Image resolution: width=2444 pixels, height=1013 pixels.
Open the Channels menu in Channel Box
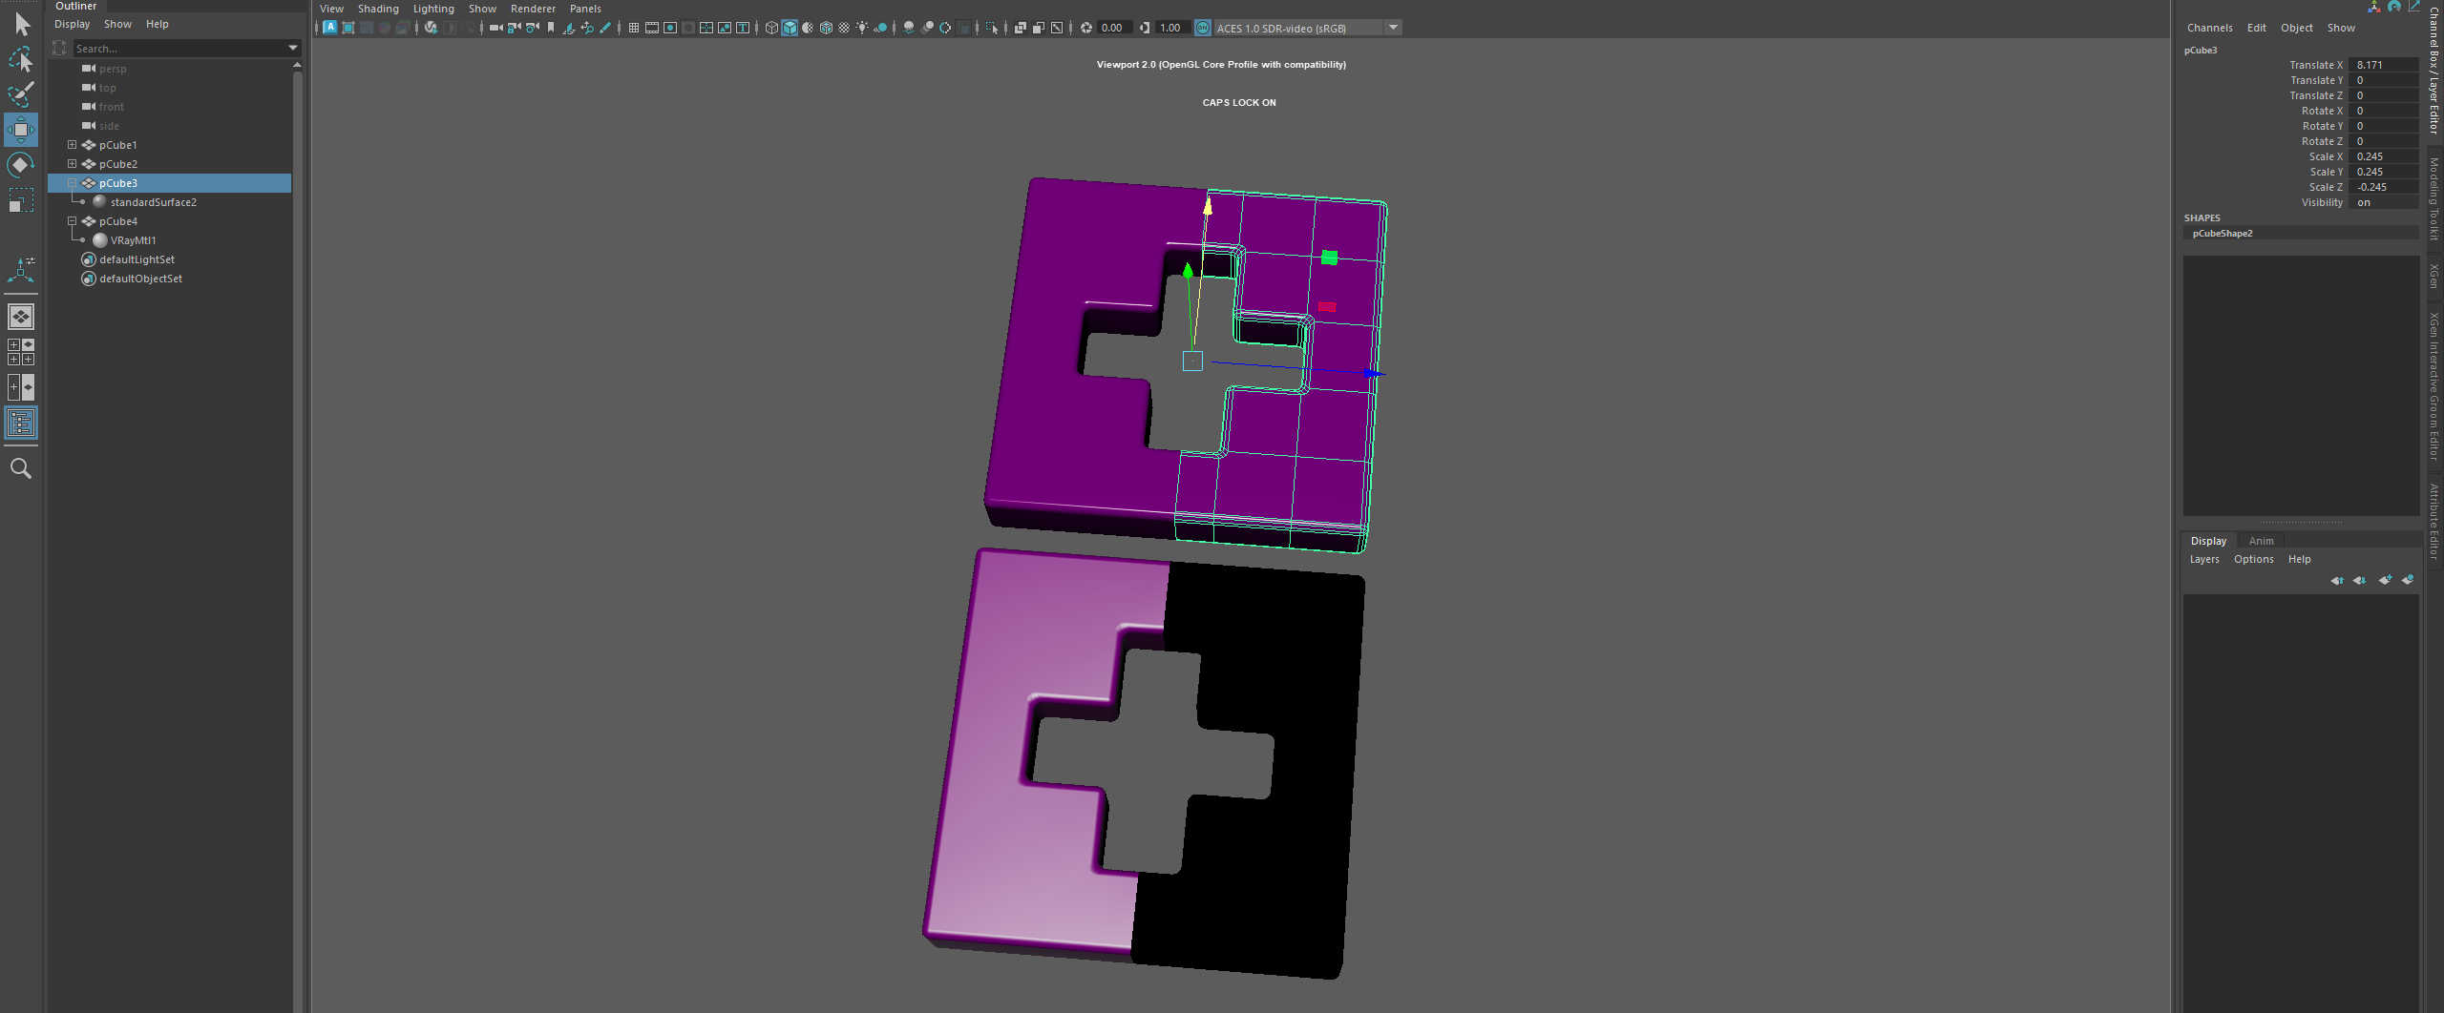[x=2209, y=28]
